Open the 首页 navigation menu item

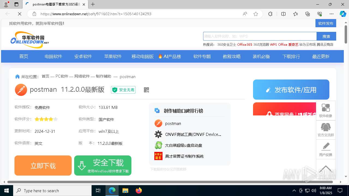click(x=24, y=56)
